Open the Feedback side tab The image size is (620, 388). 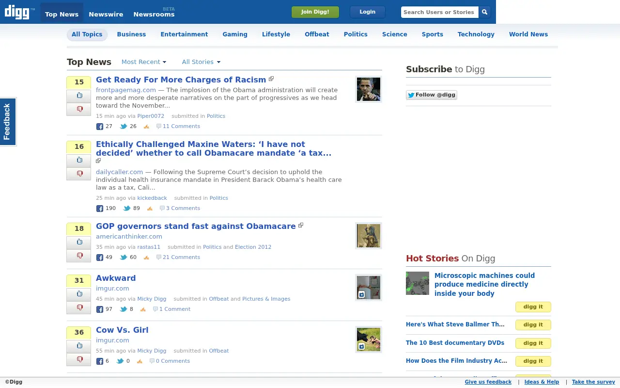click(x=8, y=122)
